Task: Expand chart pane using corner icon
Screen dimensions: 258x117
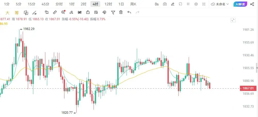Action: (x=233, y=20)
